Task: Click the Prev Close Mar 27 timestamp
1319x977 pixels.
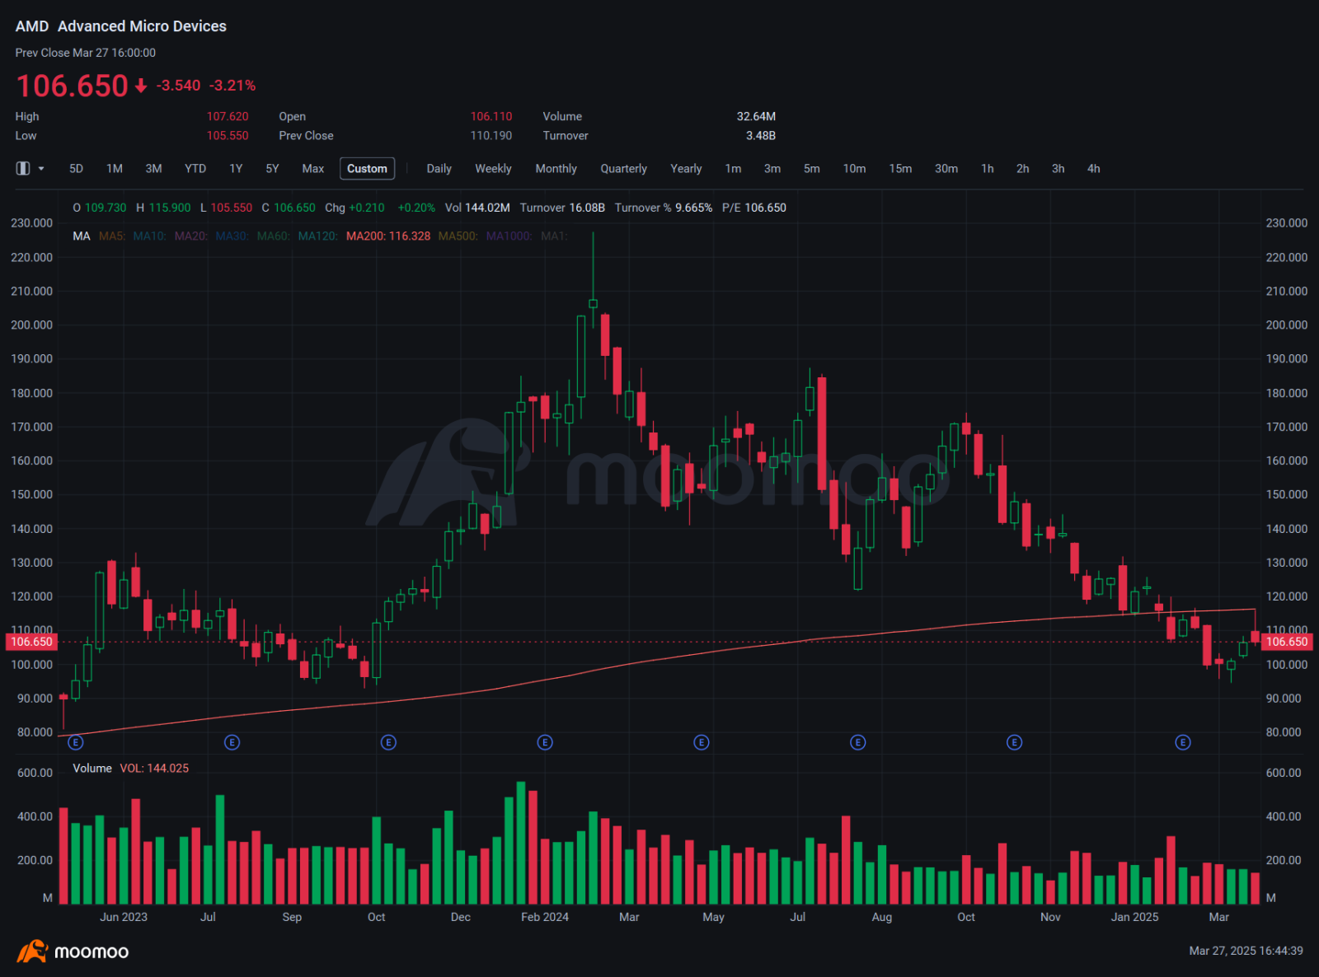Action: (x=86, y=53)
